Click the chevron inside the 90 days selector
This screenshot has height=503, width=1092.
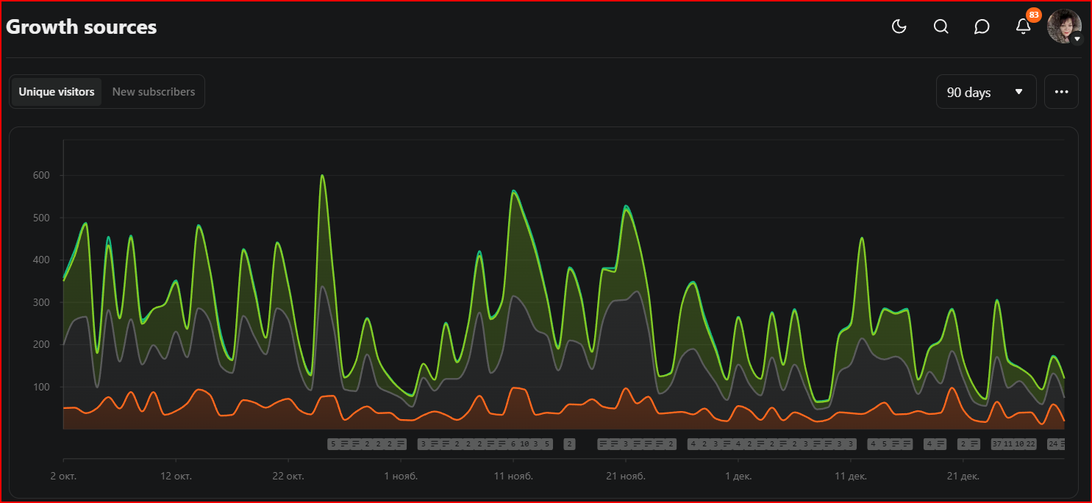[x=1019, y=91]
